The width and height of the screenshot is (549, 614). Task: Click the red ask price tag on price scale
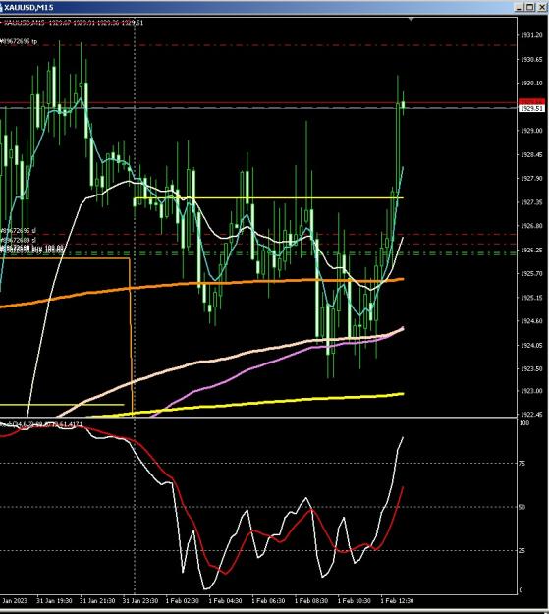pos(531,102)
